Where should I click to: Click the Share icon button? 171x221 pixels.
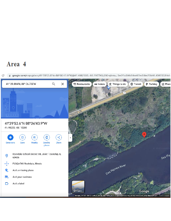[59, 137]
